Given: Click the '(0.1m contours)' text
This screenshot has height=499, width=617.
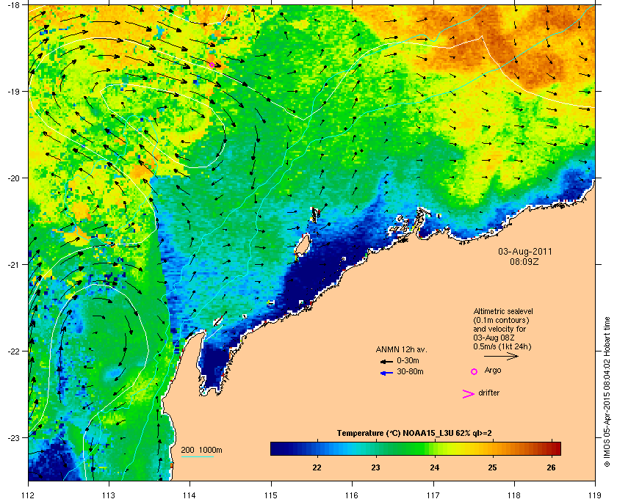Looking at the screenshot, I should (x=501, y=320).
